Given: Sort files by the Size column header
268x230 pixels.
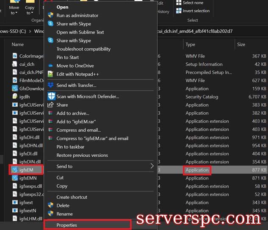Looking at the screenshot, I should pyautogui.click(x=241, y=44).
